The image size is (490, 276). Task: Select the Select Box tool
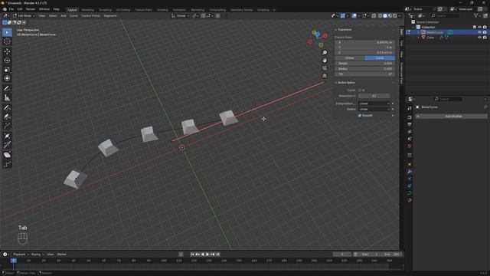(x=7, y=32)
